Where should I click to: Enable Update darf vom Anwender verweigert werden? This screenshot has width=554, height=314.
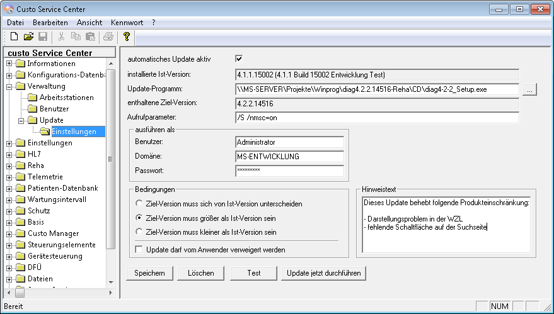click(139, 249)
